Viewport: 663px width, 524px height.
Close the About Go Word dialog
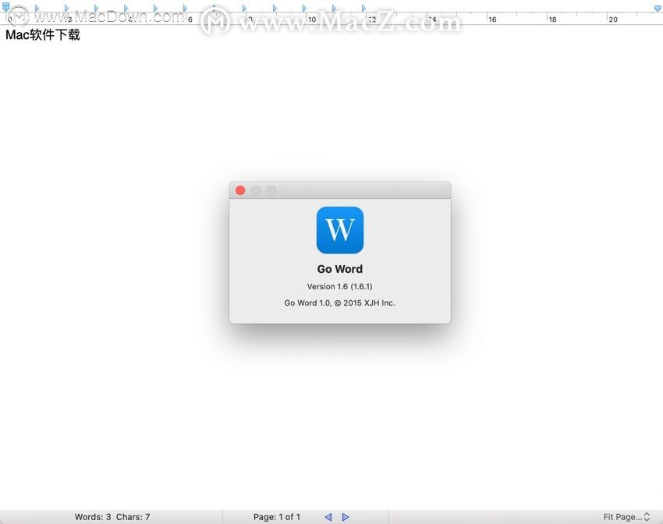coord(240,190)
